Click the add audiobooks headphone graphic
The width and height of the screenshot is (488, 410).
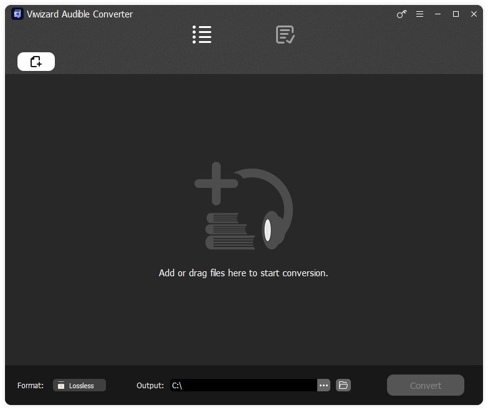coord(244,205)
